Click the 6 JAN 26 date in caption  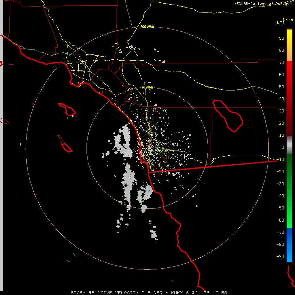198,293
